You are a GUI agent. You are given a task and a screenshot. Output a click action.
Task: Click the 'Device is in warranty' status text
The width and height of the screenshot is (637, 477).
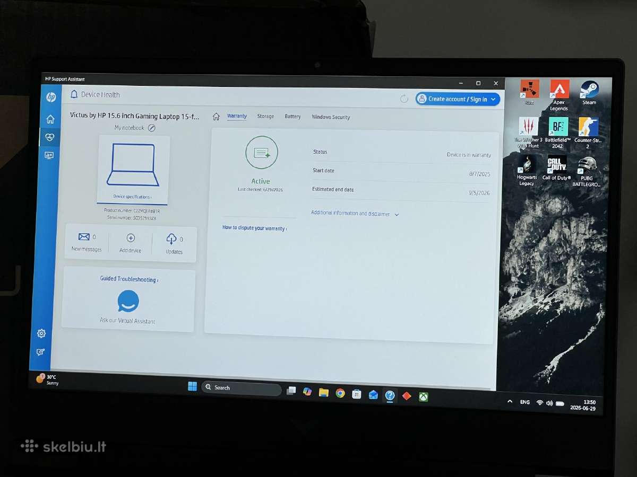pos(469,155)
